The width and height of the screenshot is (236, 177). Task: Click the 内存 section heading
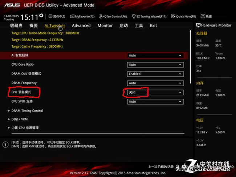[200, 83]
